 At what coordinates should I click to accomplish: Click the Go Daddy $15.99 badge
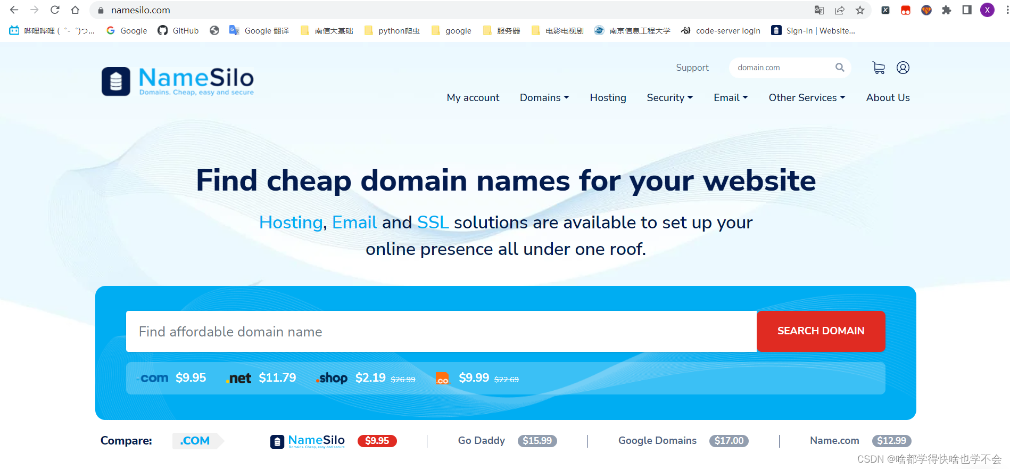click(537, 441)
